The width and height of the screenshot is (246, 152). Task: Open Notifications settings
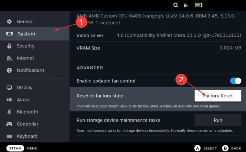tap(35, 70)
